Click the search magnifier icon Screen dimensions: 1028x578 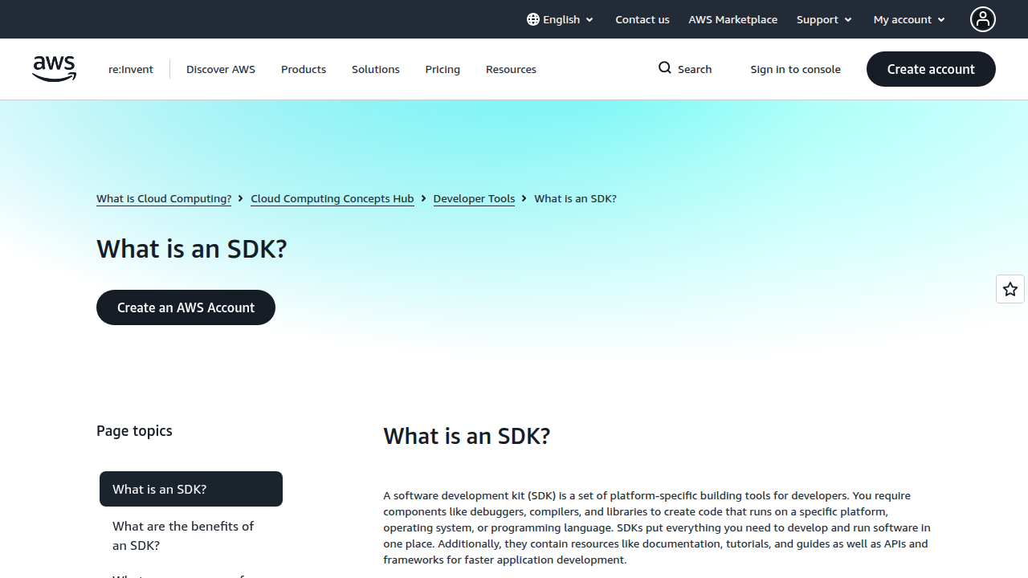pos(665,68)
